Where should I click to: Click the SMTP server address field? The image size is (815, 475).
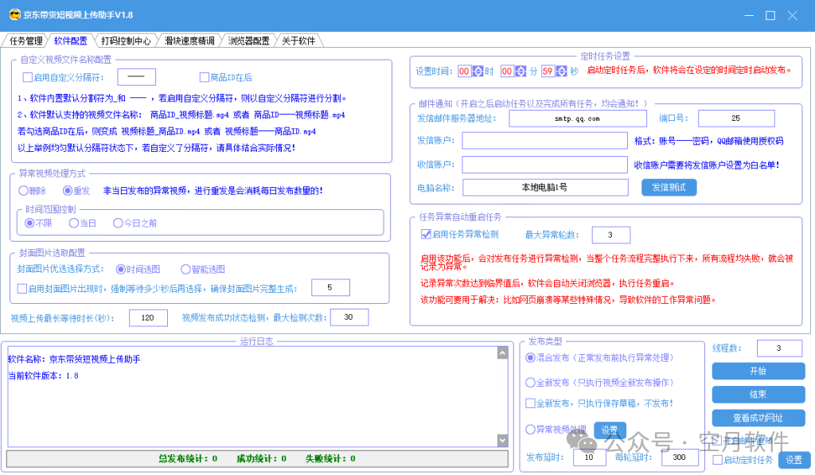578,119
